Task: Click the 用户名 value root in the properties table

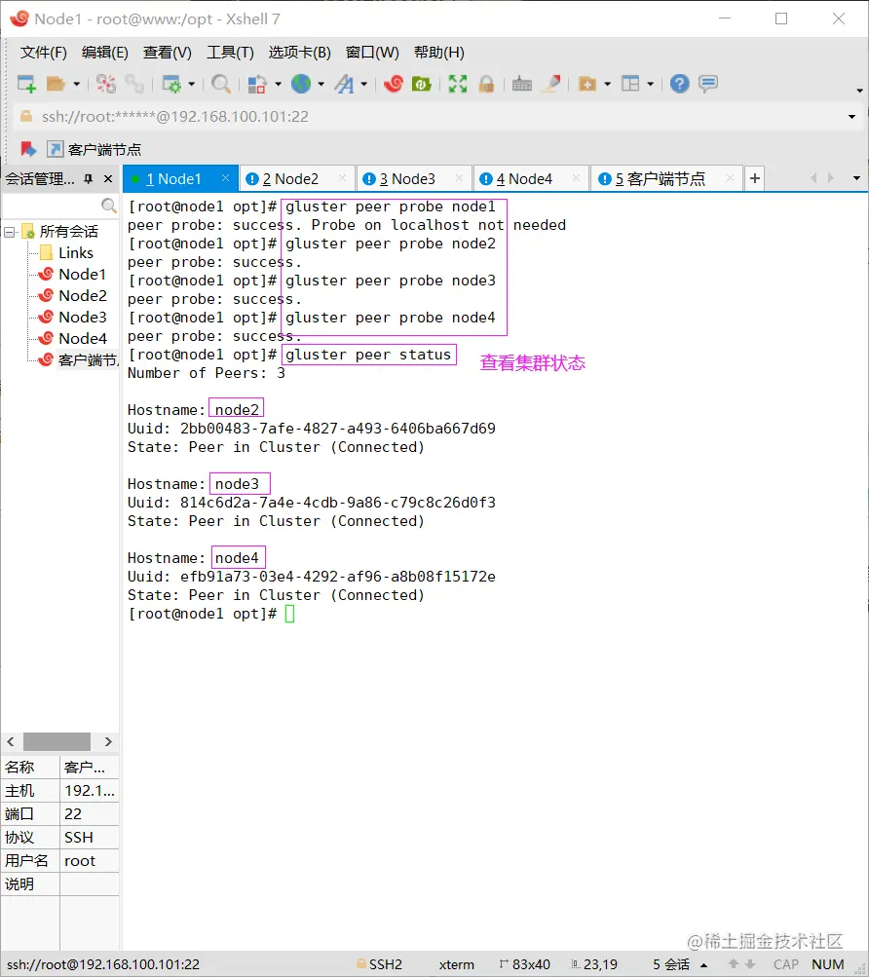Action: click(x=90, y=860)
